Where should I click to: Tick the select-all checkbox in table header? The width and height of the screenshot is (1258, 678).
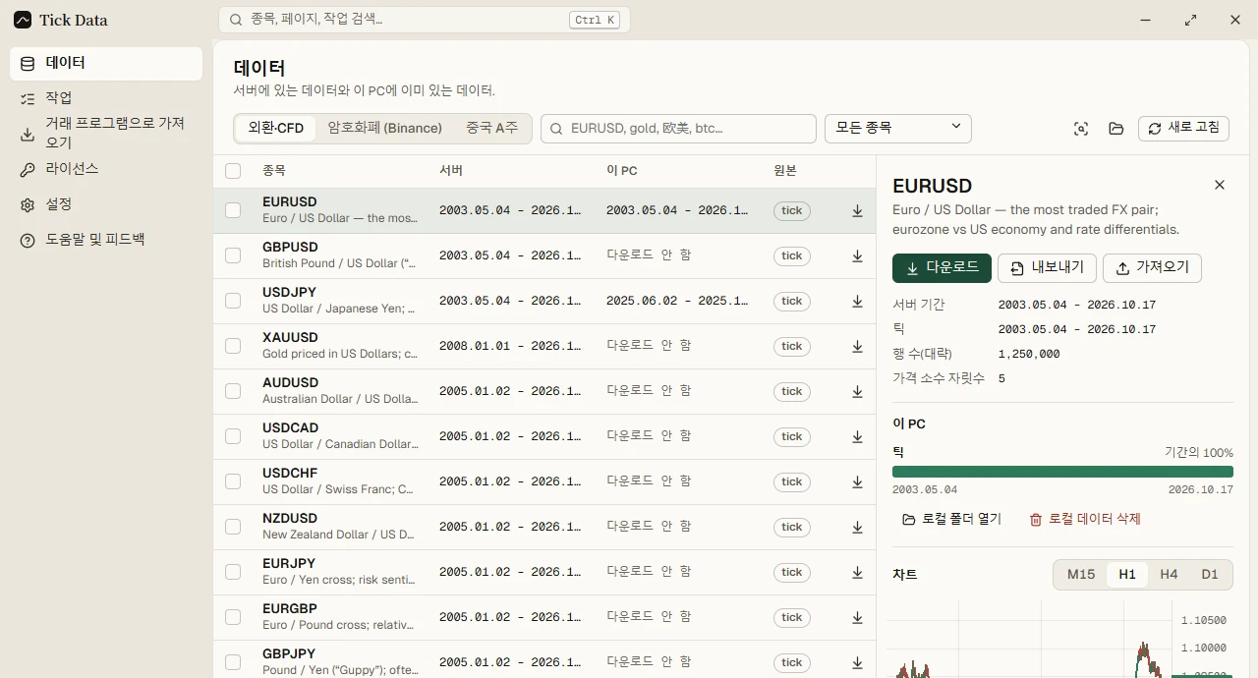click(x=233, y=171)
